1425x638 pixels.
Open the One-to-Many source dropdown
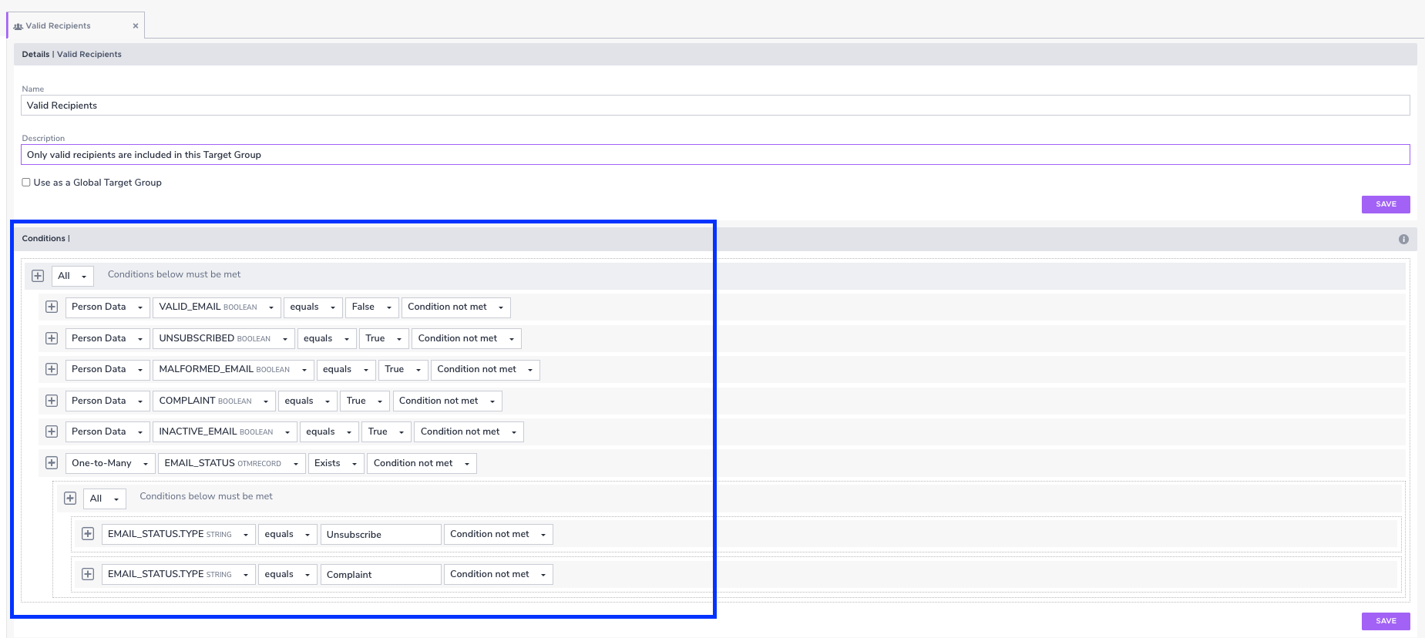click(110, 463)
